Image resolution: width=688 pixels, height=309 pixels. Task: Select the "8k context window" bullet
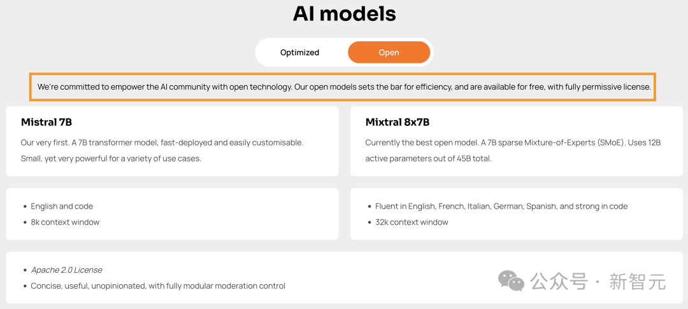coord(65,223)
